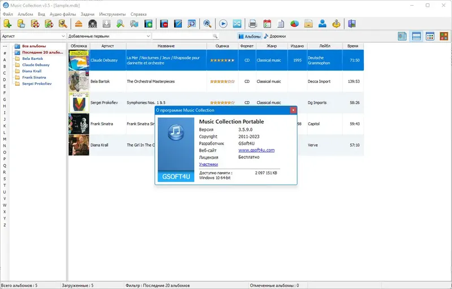Screen dimensions: 452x289
Task: Toggle the colored thumbnails grid view icon
Action: pyautogui.click(x=444, y=36)
